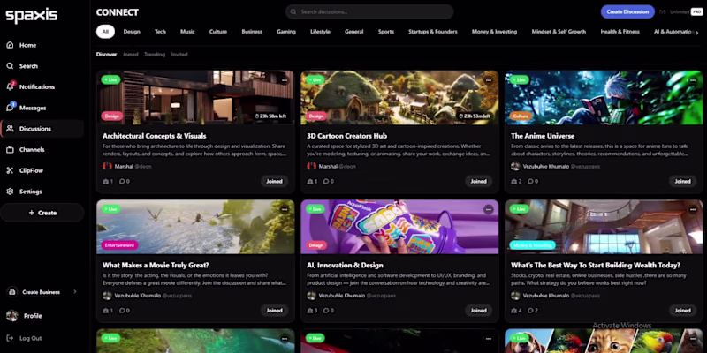Click Live badge on 3D Cartoon Creators card
Image resolution: width=707 pixels, height=353 pixels.
pyautogui.click(x=315, y=80)
